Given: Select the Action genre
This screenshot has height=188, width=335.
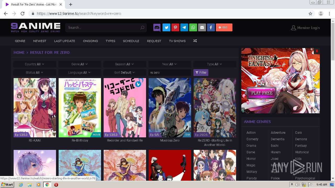Looking at the screenshot, I should (x=251, y=133).
